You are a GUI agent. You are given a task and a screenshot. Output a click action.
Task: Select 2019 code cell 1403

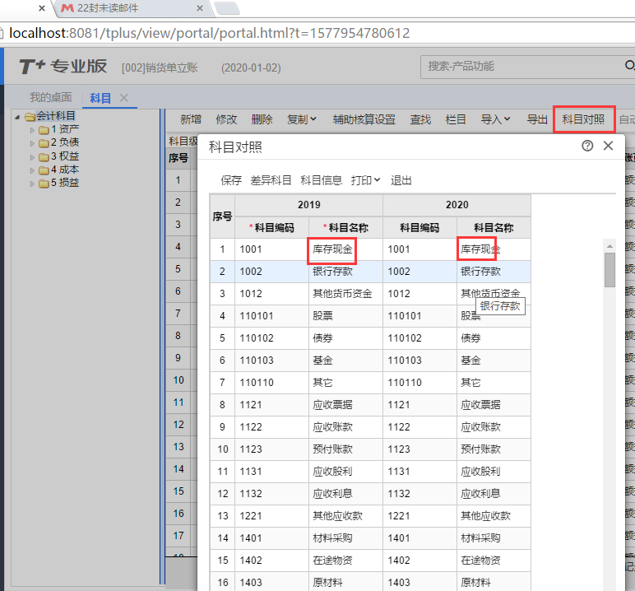point(271,583)
